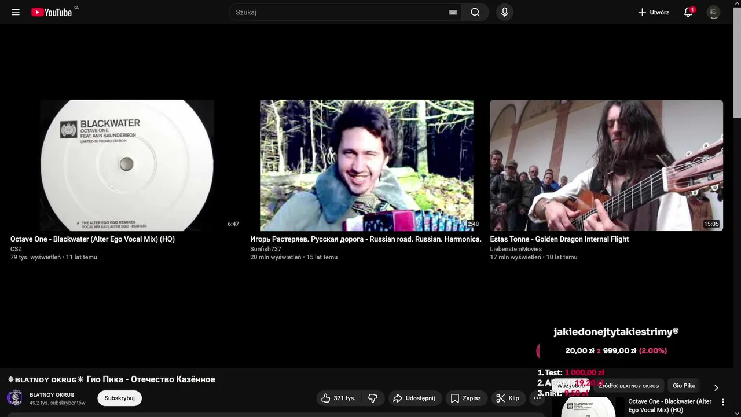The height and width of the screenshot is (417, 741).
Task: Open the hamburger guide menu
Action: 16,12
